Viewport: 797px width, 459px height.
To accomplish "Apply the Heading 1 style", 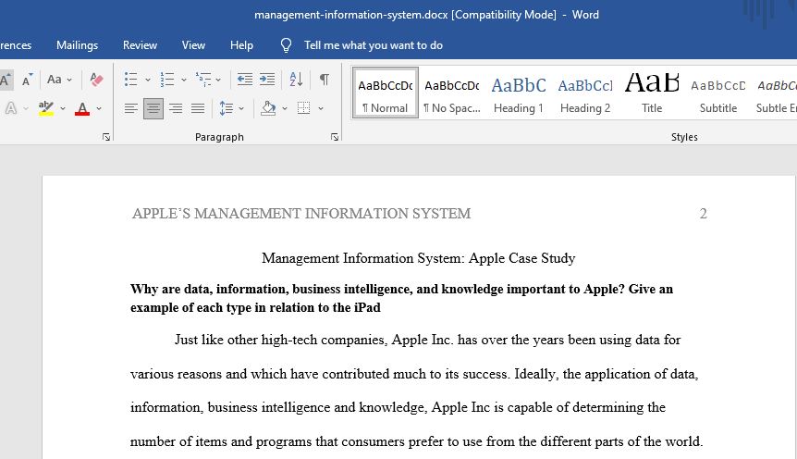I will pos(519,93).
